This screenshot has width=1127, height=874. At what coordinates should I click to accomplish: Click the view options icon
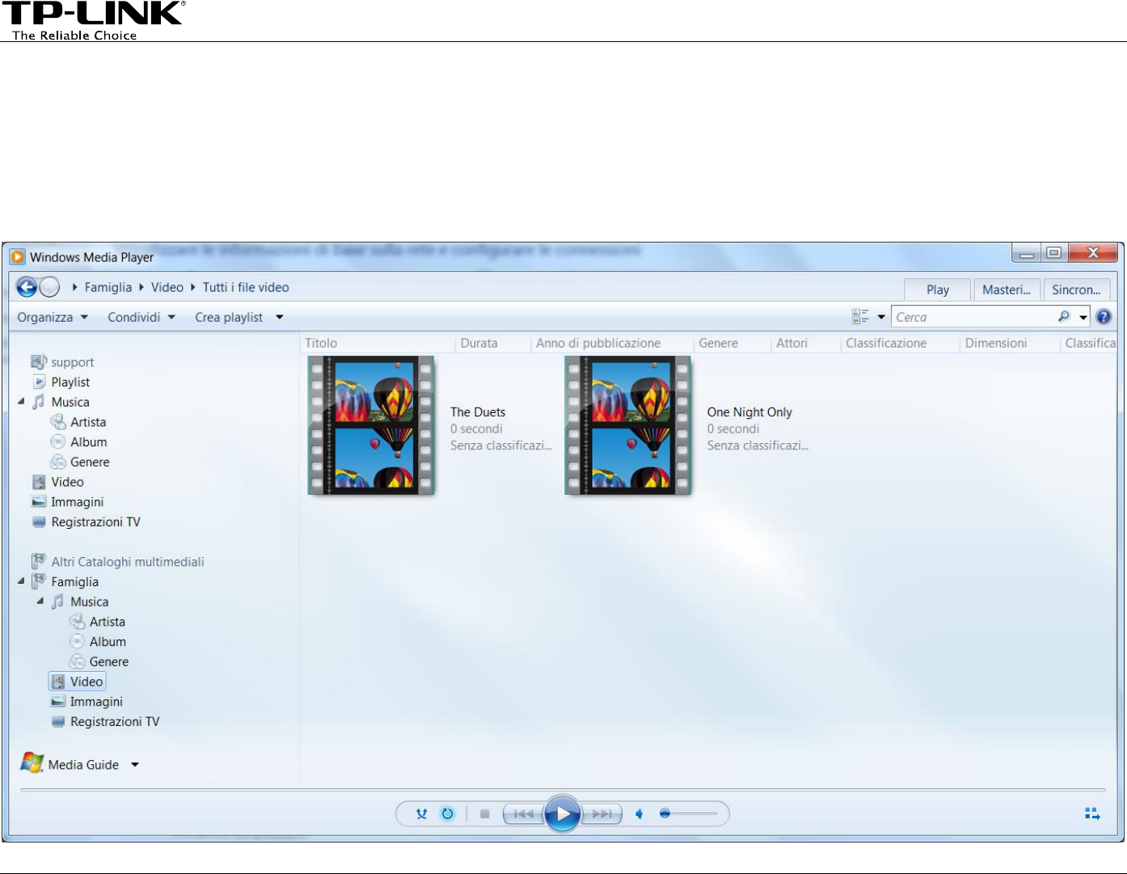(860, 317)
